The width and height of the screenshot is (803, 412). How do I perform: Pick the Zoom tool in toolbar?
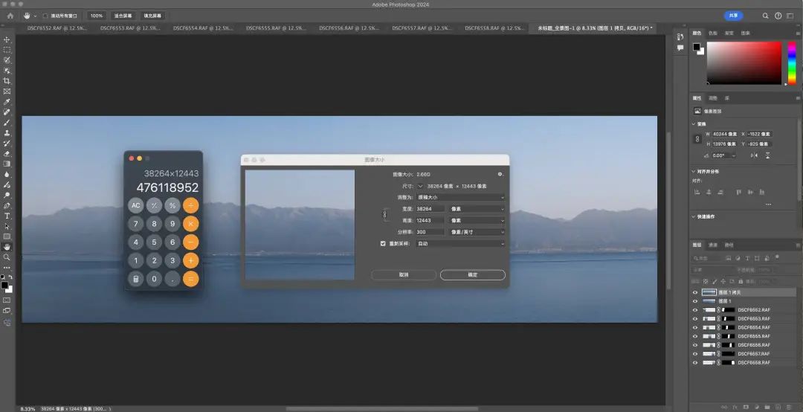7,257
